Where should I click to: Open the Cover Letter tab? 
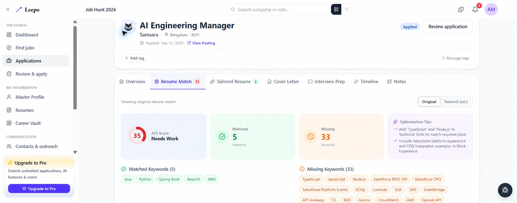coord(283,82)
